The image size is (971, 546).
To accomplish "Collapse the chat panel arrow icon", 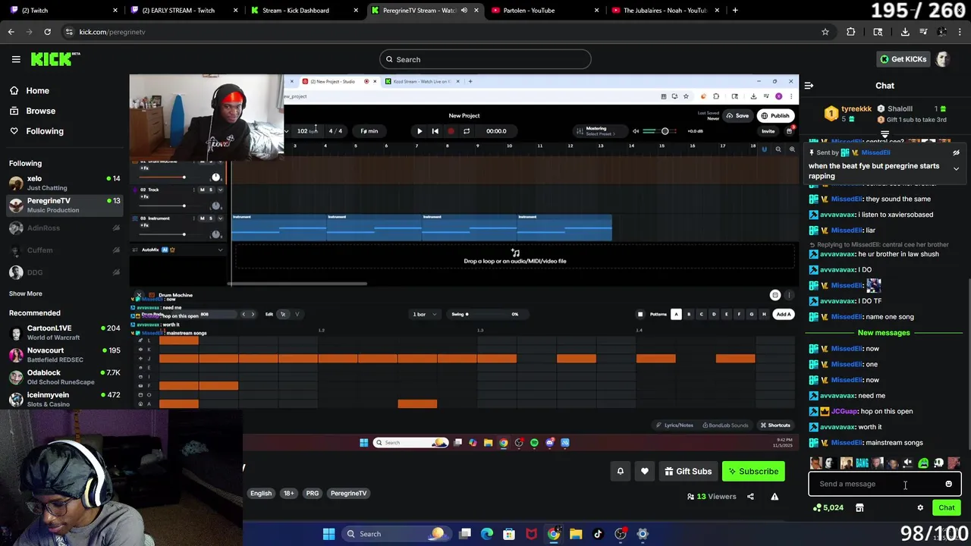I will [x=809, y=86].
